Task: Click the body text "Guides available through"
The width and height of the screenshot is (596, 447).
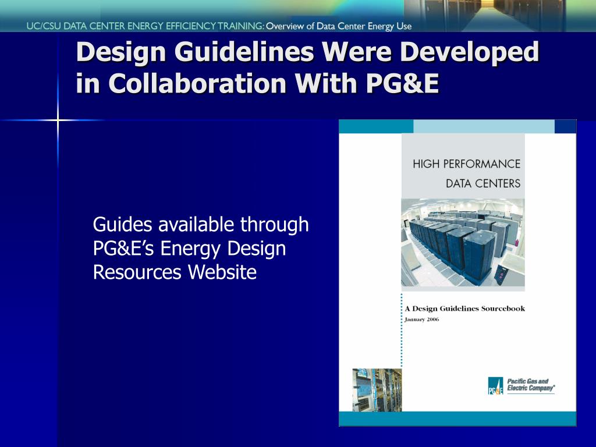Action: click(x=201, y=225)
